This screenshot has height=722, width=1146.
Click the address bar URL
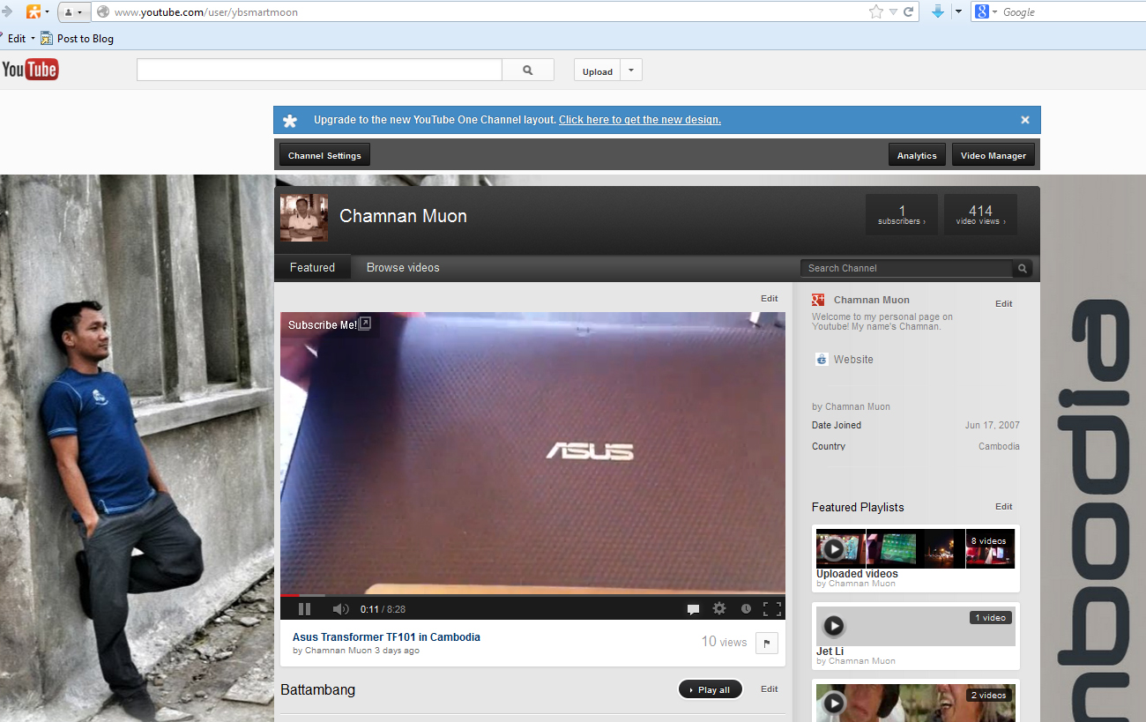[x=206, y=12]
